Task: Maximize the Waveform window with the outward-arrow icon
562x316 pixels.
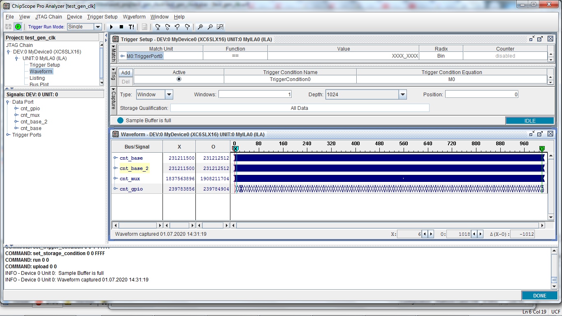Action: tap(540, 134)
